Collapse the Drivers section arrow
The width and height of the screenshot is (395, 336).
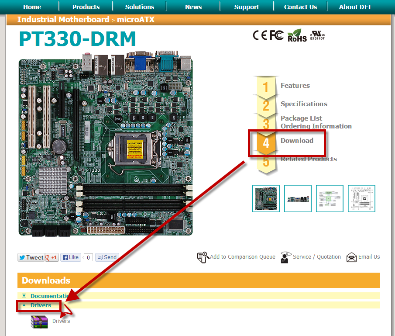(x=24, y=305)
